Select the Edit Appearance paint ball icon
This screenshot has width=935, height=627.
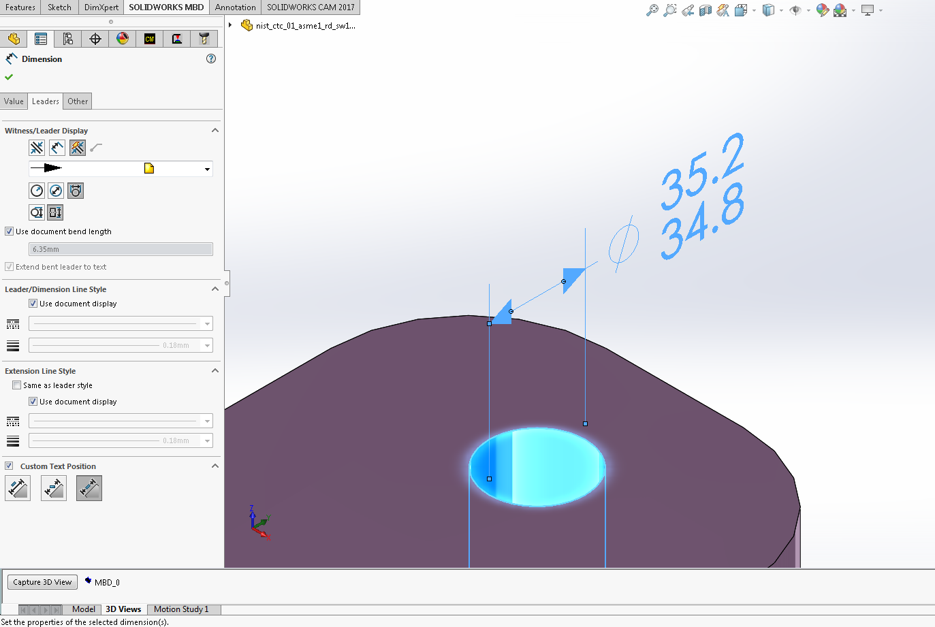point(822,10)
